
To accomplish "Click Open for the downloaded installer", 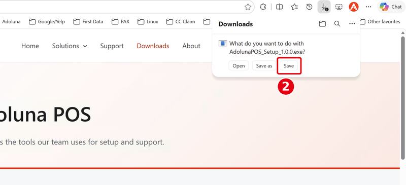I will click(x=239, y=66).
